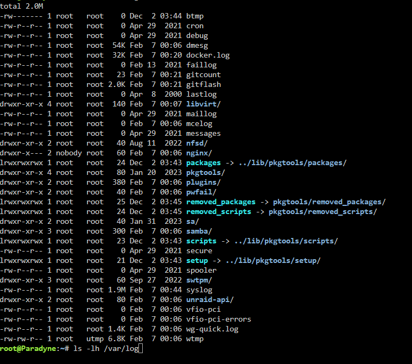
Task: Click the spooler file name
Action: click(201, 271)
